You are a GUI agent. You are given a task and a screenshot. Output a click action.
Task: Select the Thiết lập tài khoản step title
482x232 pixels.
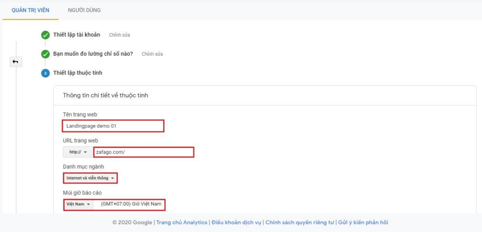pos(77,35)
